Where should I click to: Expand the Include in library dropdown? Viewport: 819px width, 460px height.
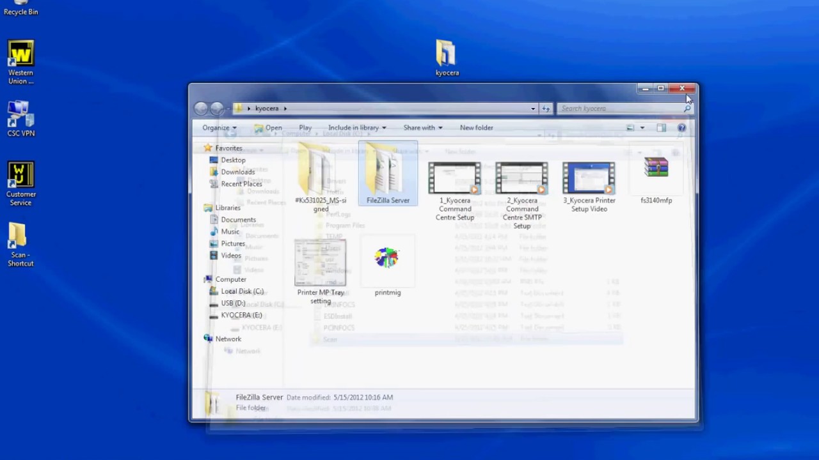pos(356,128)
